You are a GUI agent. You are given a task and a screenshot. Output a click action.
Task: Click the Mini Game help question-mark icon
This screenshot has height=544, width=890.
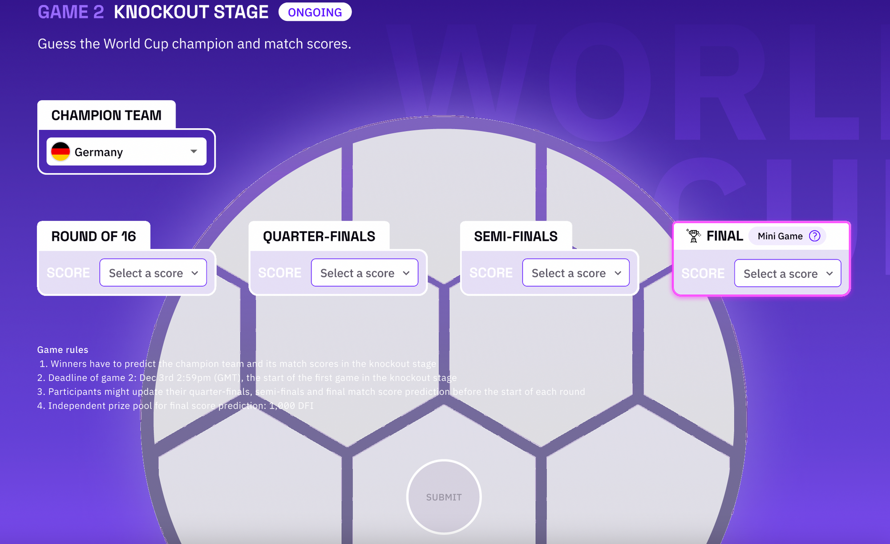(814, 236)
